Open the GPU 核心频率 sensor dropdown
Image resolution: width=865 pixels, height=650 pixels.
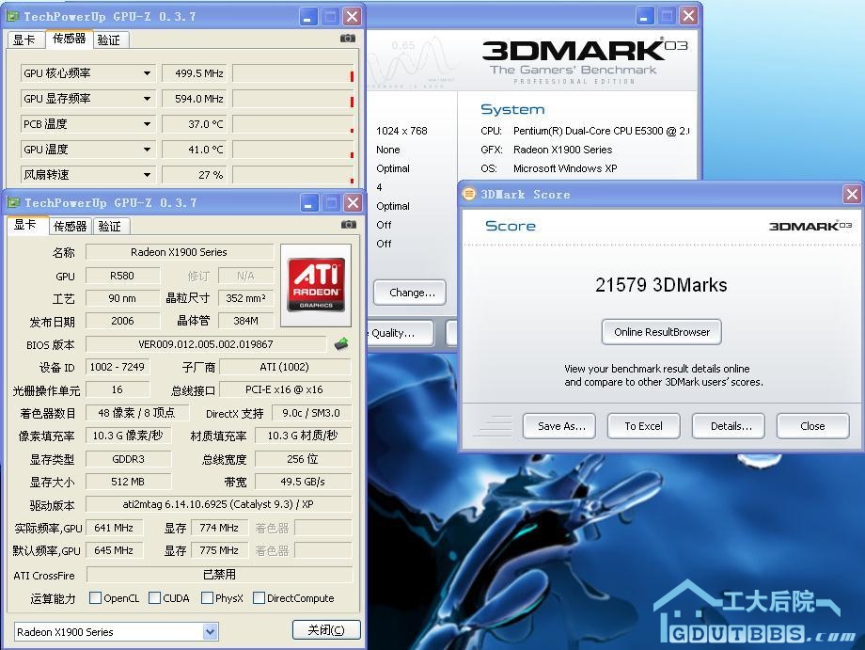click(147, 73)
